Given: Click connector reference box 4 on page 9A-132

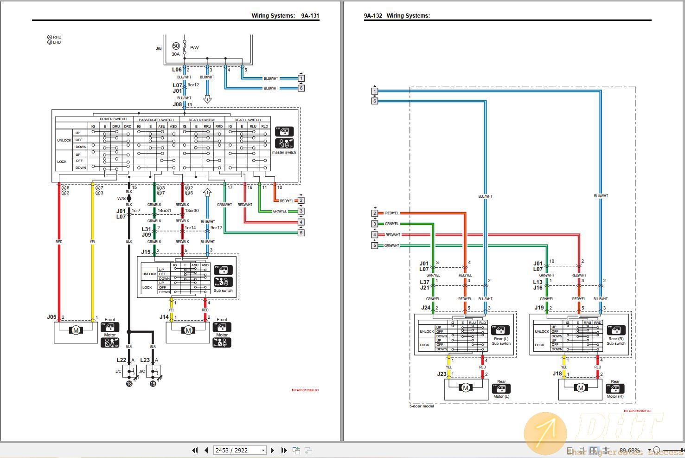Looking at the screenshot, I should pos(375,235).
